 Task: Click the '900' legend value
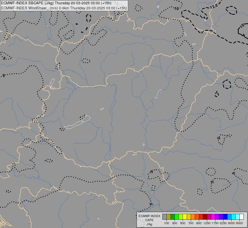(199, 223)
